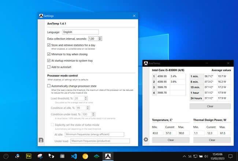Screen dimensions: 238x161
Task: Open the blue-white striped taskbar icon
Action: pos(18,156)
